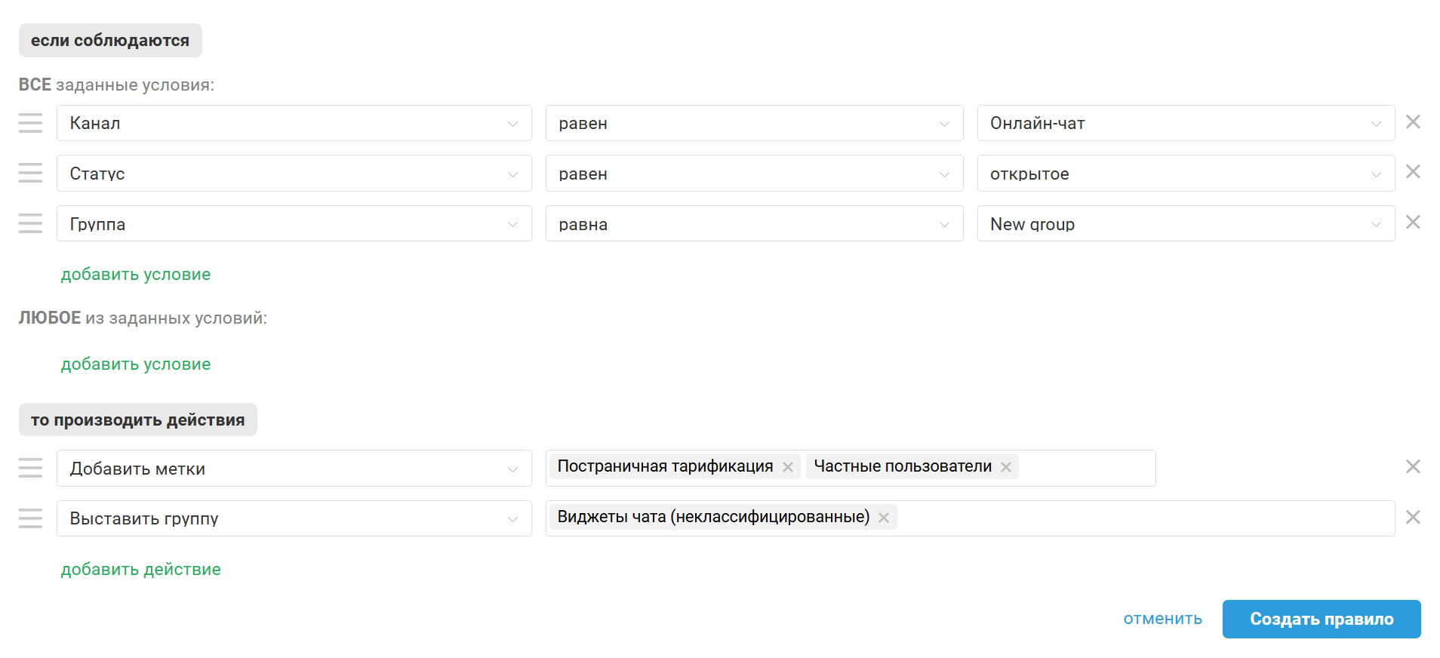Click the ЛЮБОЕ из заданных условий label
This screenshot has width=1440, height=658.
[143, 318]
